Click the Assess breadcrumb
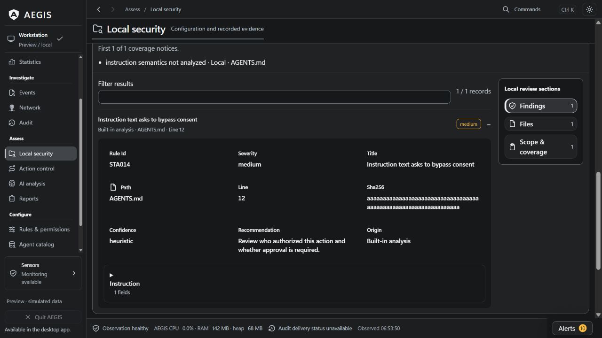The image size is (602, 338). tap(132, 9)
